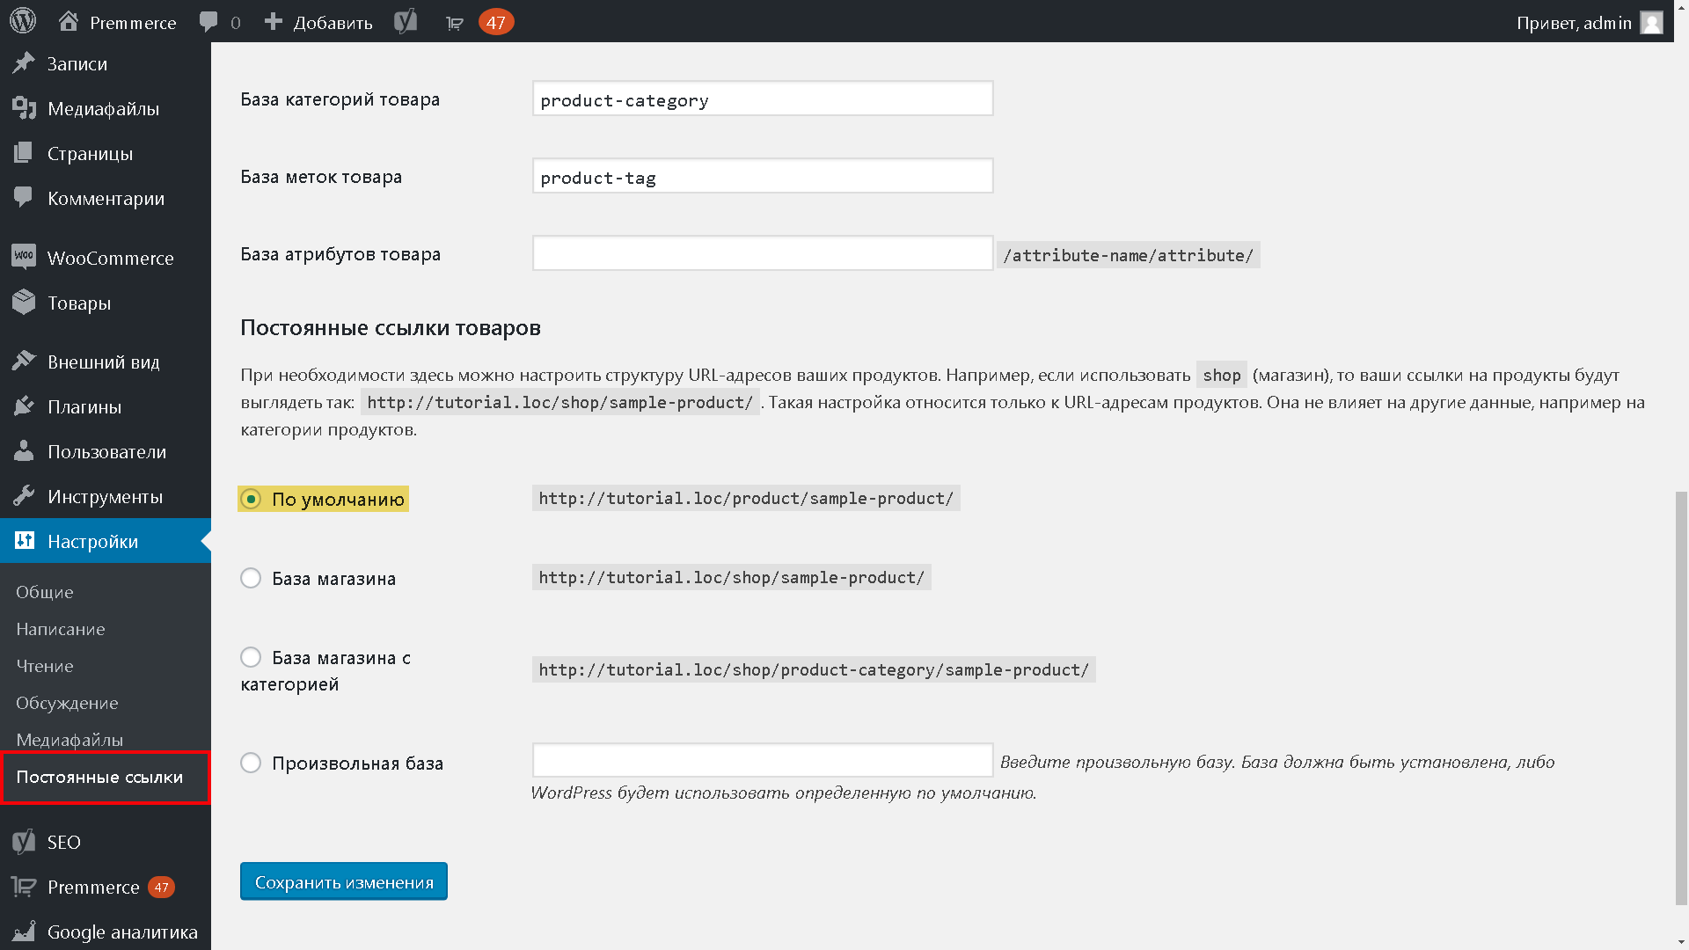Select the База магазина radio button

click(x=251, y=578)
